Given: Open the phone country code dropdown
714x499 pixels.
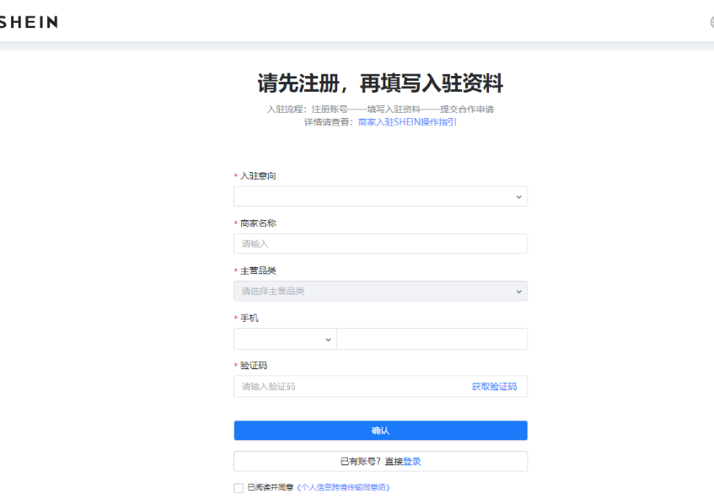Looking at the screenshot, I should pyautogui.click(x=285, y=339).
